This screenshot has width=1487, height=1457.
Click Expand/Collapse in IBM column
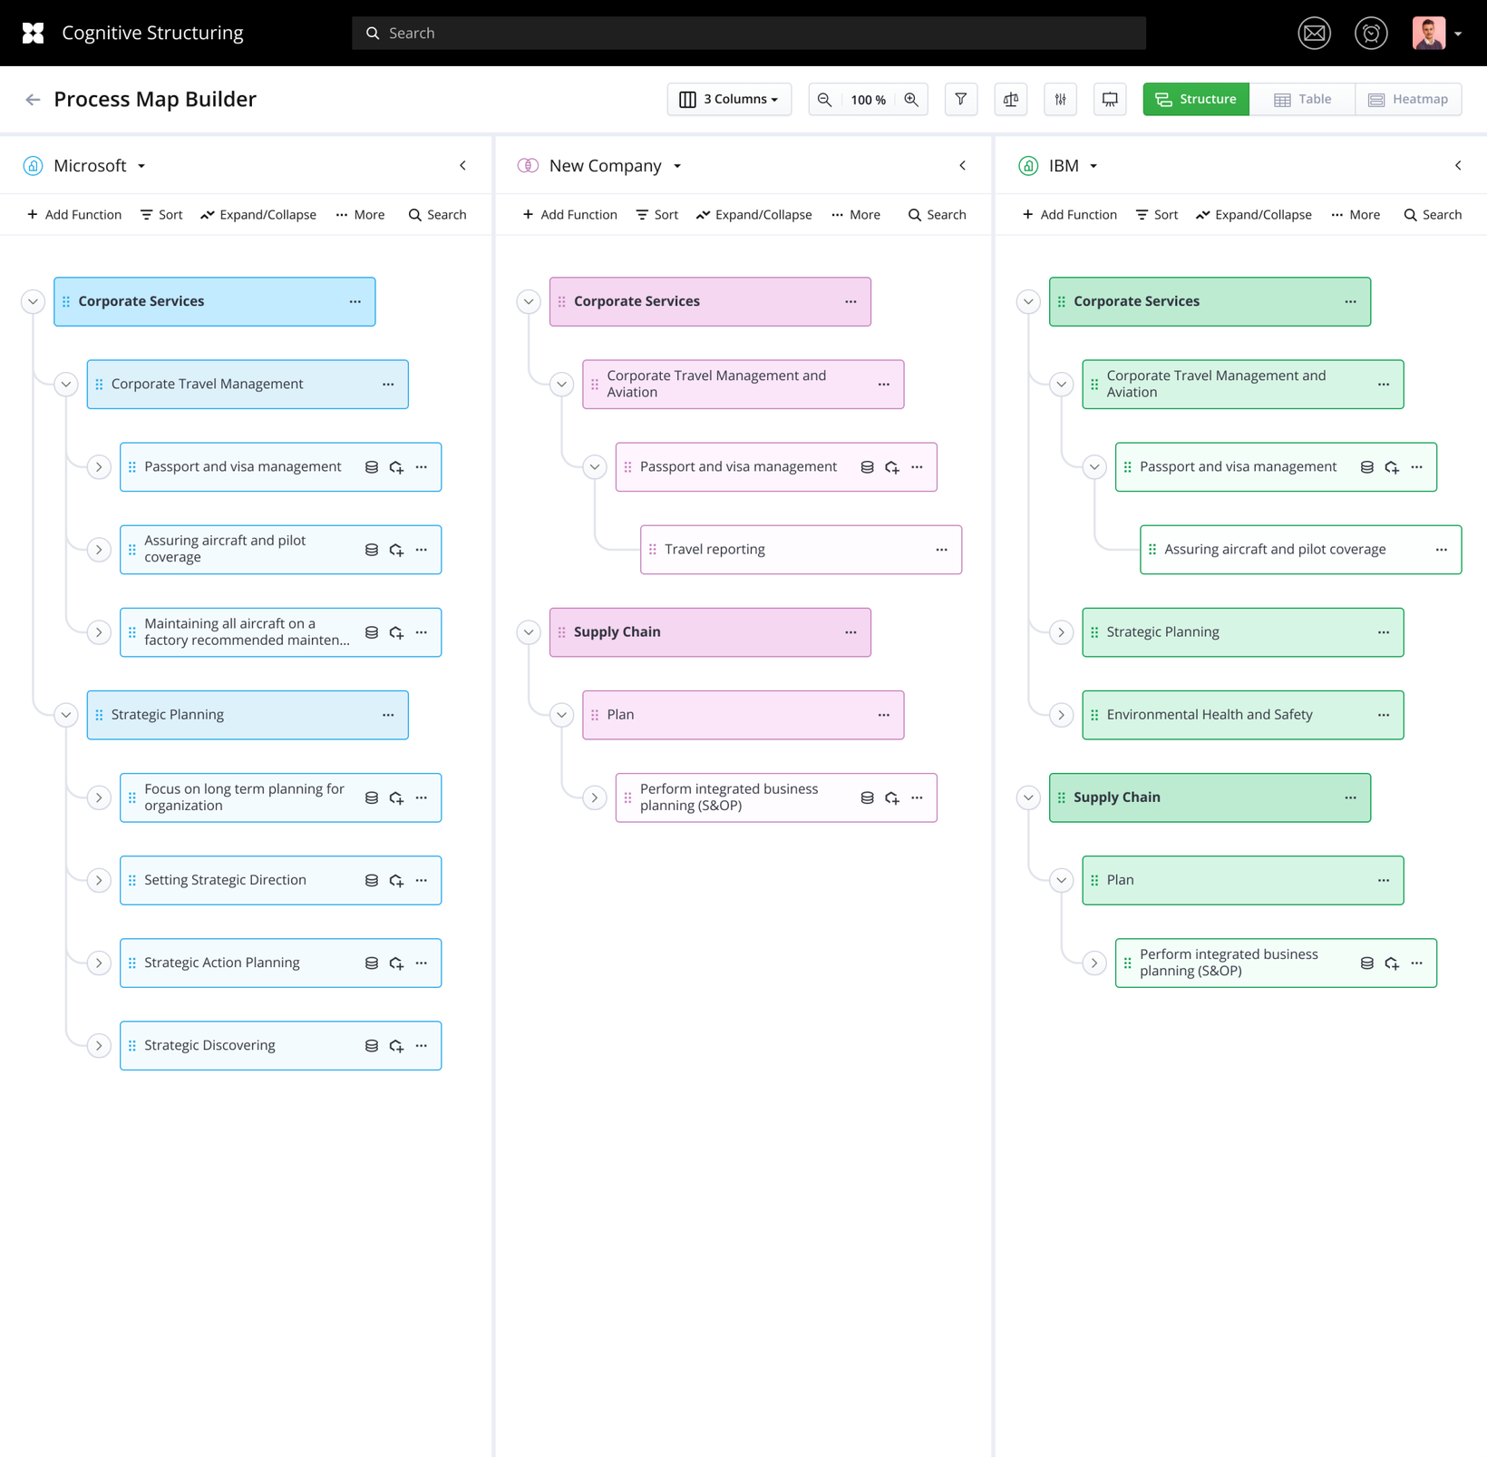point(1254,215)
